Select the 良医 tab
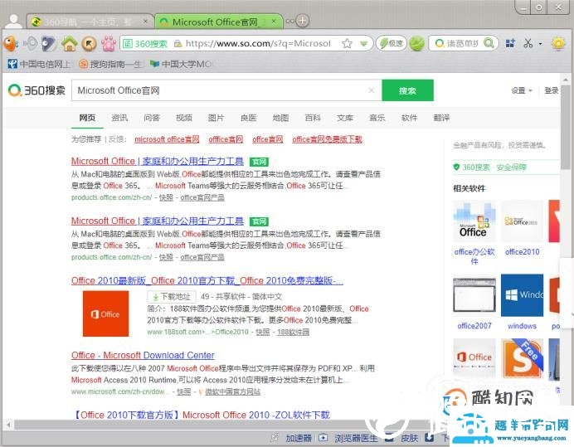The height and width of the screenshot is (447, 574). [248, 118]
